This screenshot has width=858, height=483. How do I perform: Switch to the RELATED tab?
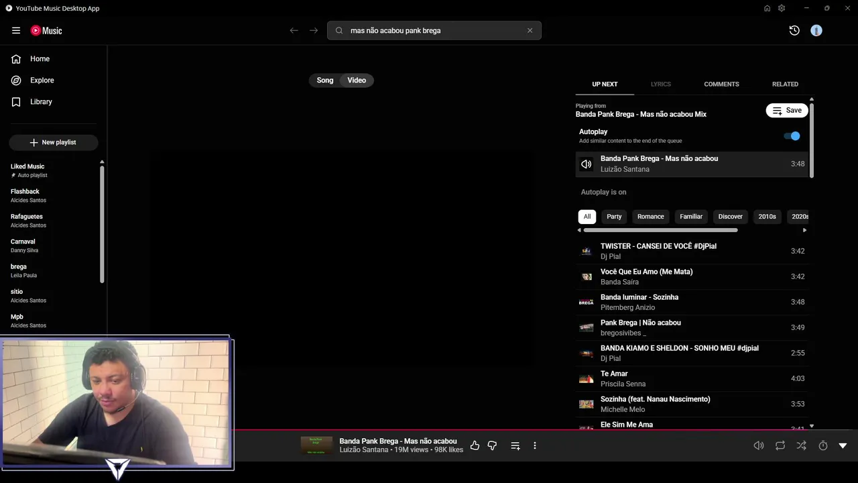click(785, 84)
